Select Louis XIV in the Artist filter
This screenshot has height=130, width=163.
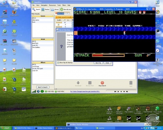[43, 45]
